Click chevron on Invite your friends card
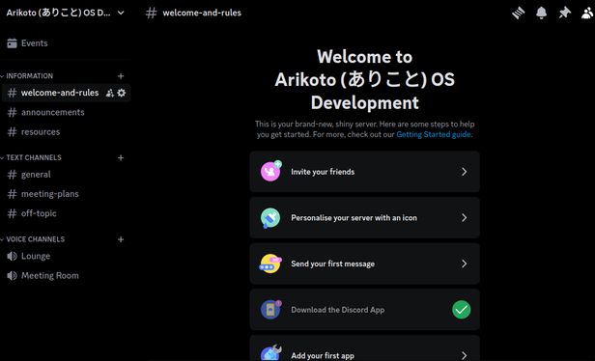 464,172
